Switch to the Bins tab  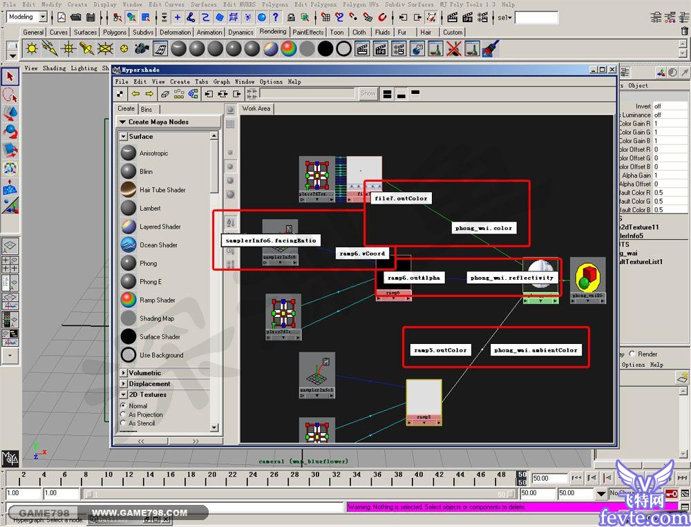(146, 109)
